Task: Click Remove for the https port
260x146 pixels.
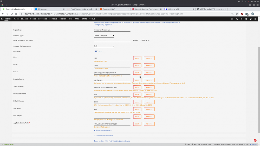Action: 149,65
